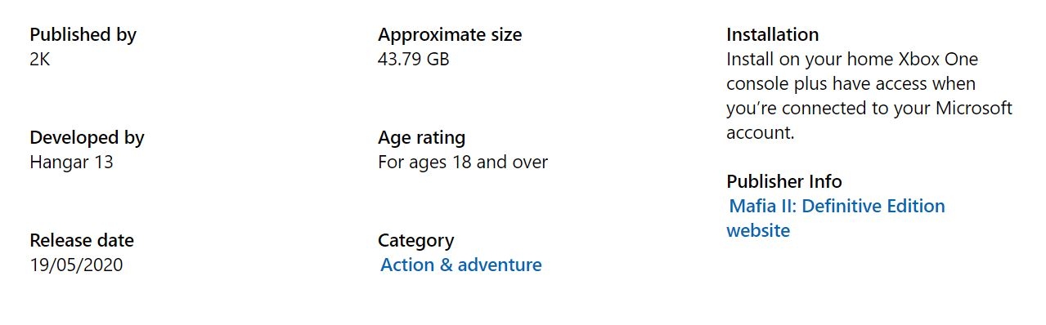This screenshot has height=325, width=1046.
Task: Select the Age rating heading
Action: pos(422,137)
